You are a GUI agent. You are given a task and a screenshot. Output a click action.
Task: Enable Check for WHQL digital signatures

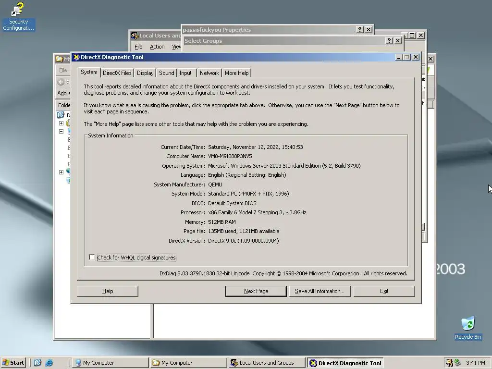tap(92, 258)
